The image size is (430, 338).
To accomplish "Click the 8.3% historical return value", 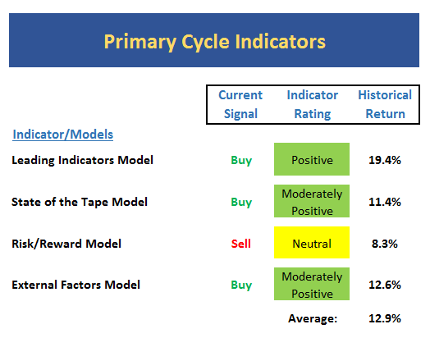I will [x=385, y=244].
